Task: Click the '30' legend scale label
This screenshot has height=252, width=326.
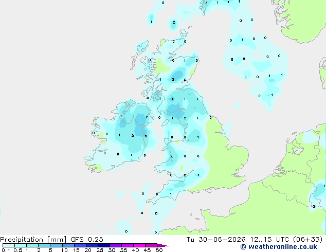Action: [x=112, y=250]
